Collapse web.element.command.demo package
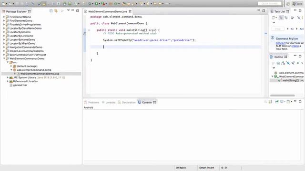 click(11, 70)
